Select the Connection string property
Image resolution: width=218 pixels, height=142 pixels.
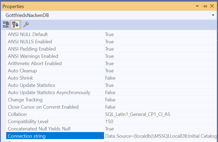(x=27, y=136)
